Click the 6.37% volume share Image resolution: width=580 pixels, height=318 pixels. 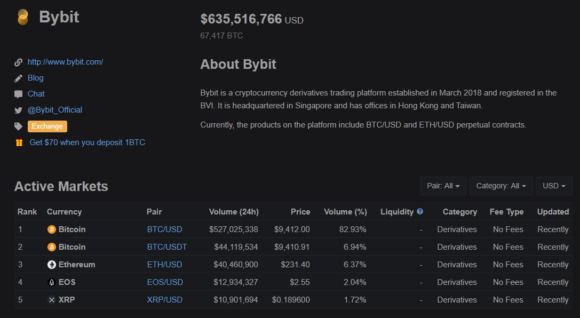355,265
